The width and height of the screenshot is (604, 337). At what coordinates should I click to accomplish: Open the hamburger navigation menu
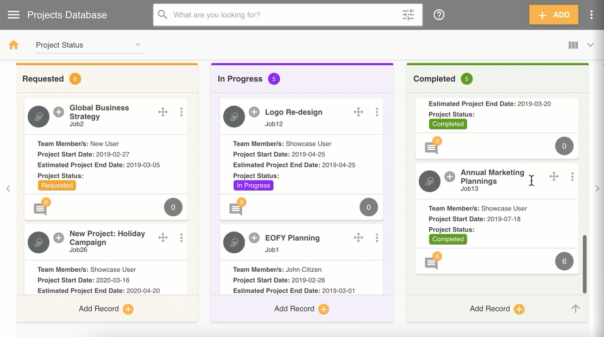click(14, 15)
